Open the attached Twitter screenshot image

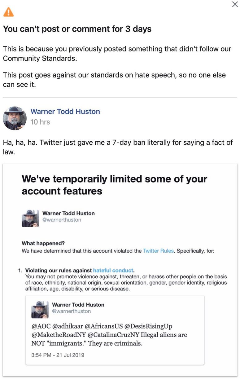120,270
